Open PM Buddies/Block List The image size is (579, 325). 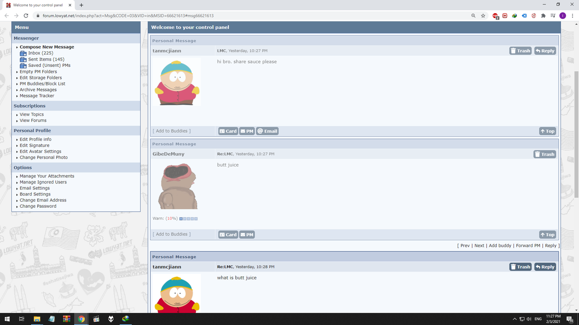pos(43,84)
